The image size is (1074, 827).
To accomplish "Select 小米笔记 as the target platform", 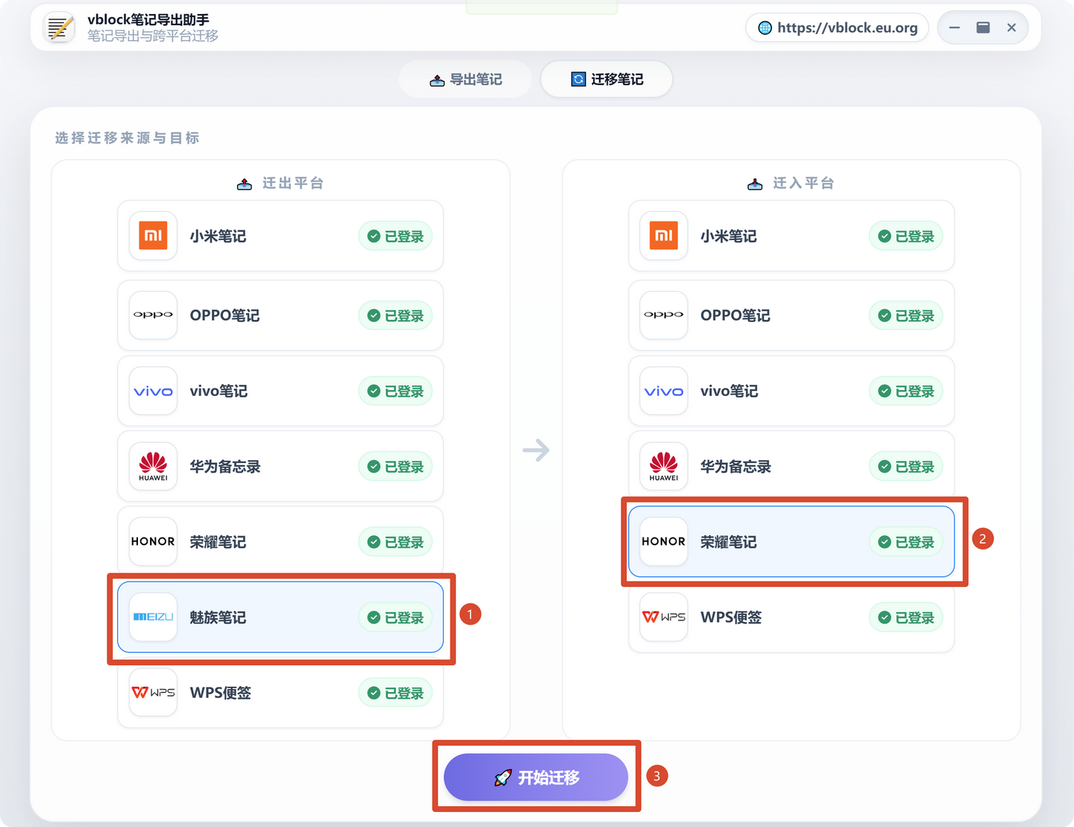I will pos(791,236).
